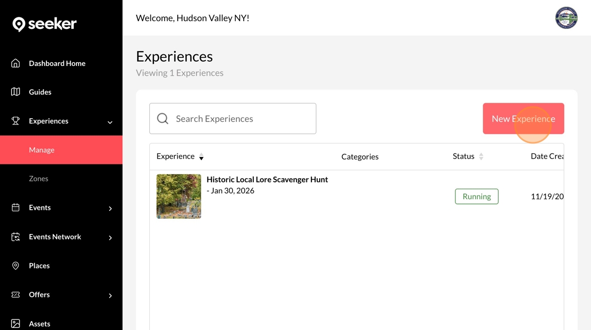Click the Experiences trophy icon
The image size is (591, 330).
coord(16,121)
